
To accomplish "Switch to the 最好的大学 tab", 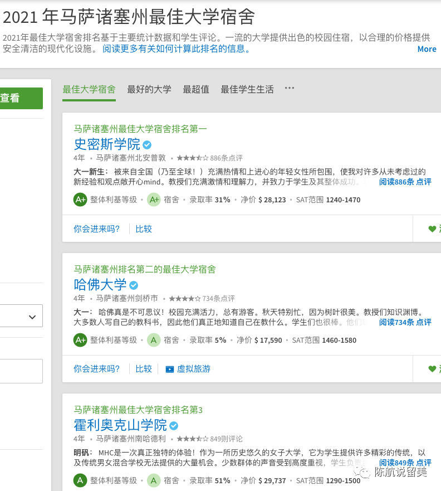I will pyautogui.click(x=149, y=89).
